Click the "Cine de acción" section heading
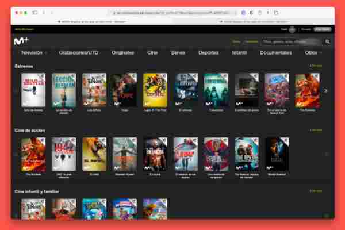The width and height of the screenshot is (345, 230). pyautogui.click(x=30, y=131)
